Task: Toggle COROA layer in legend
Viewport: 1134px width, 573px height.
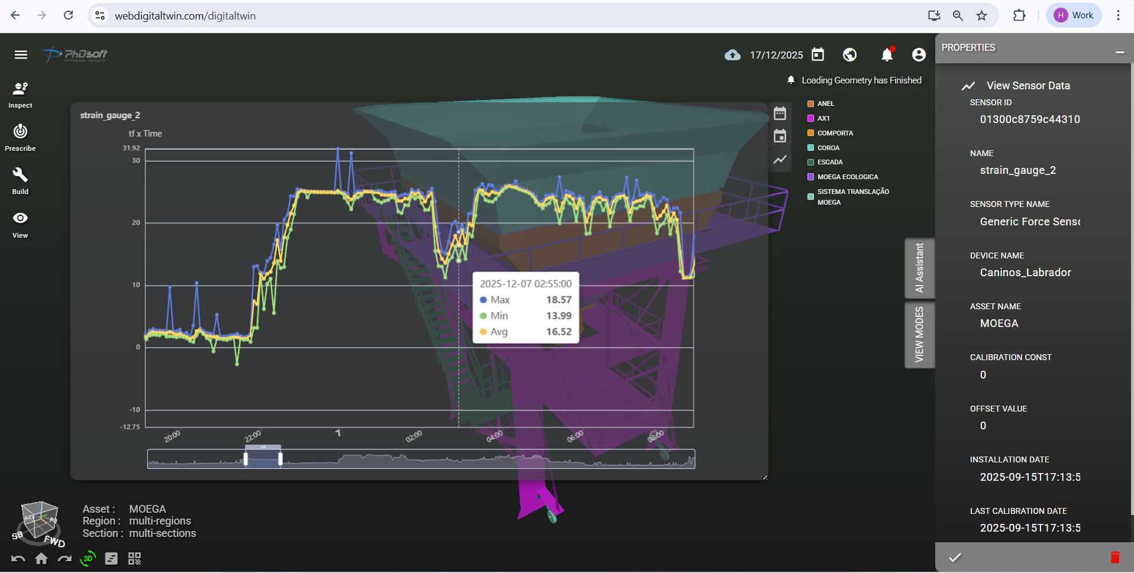Action: 823,148
